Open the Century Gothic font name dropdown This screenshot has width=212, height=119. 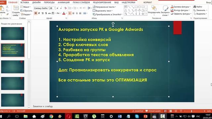pyautogui.click(x=48, y=8)
